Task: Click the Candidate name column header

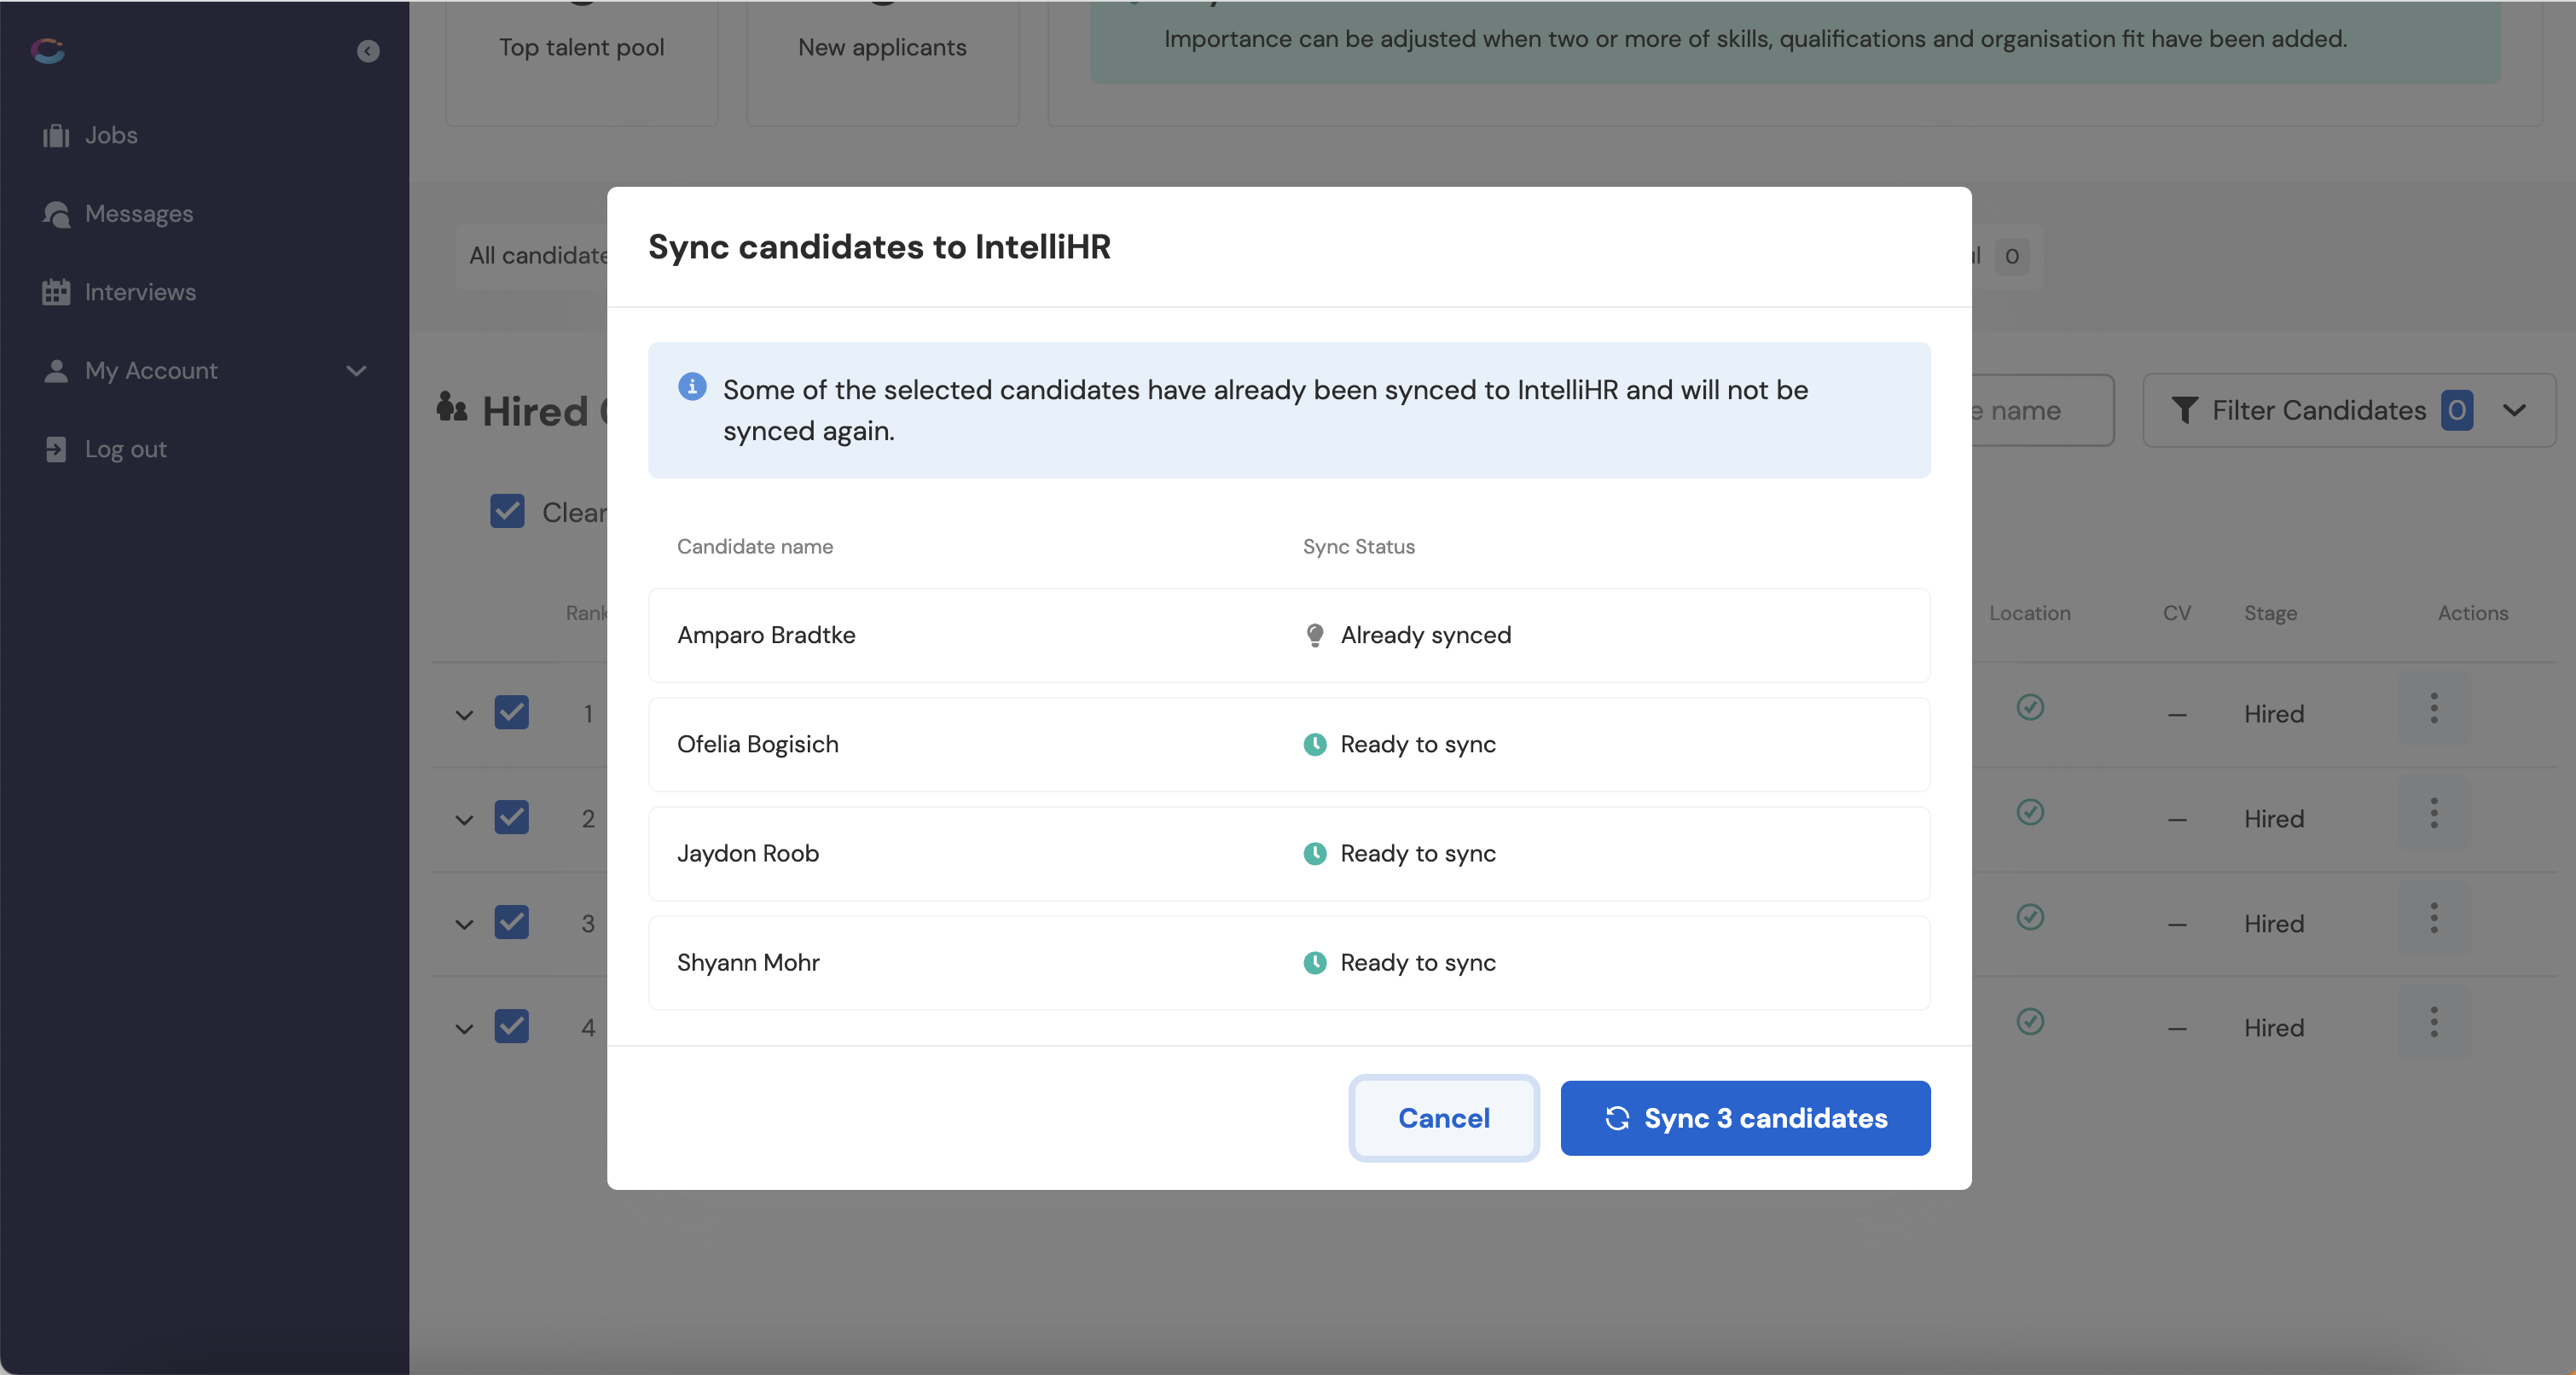Action: (754, 546)
